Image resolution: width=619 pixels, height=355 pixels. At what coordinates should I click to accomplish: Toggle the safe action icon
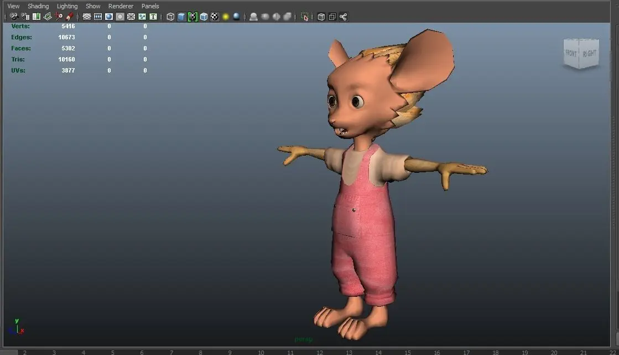(x=142, y=17)
